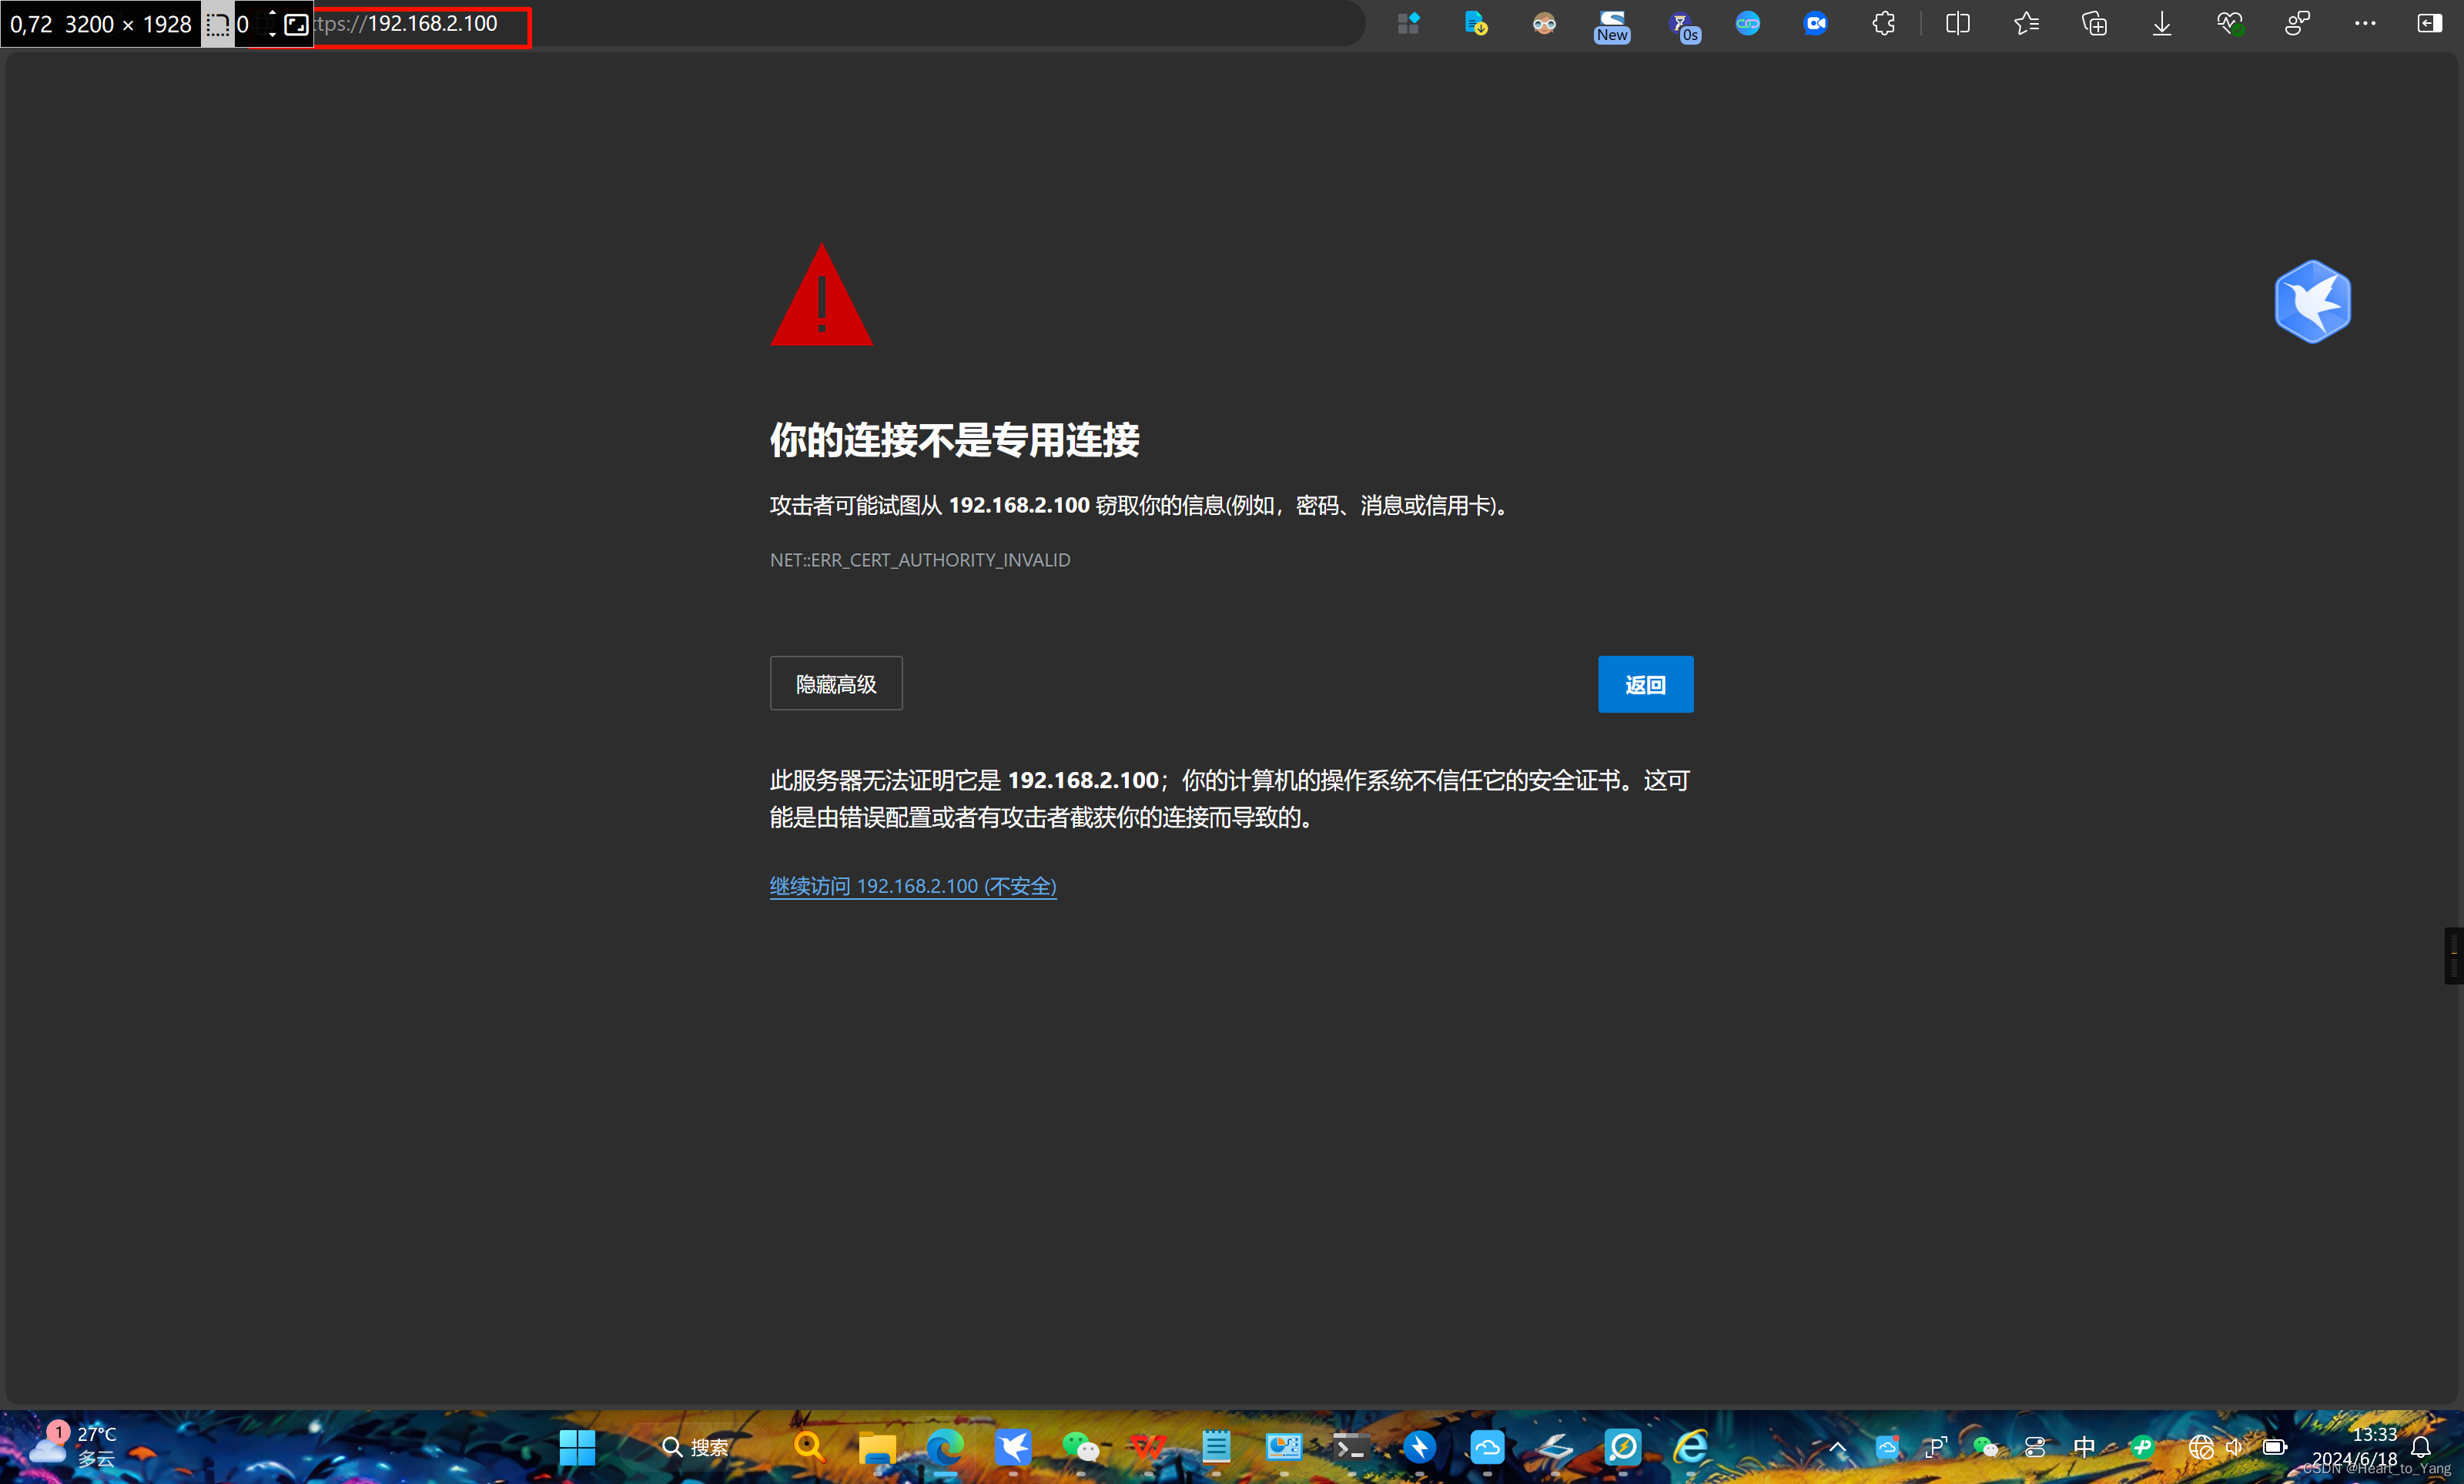Launch Xunlei from the taskbar
Image resolution: width=2464 pixels, height=1484 pixels.
click(1013, 1446)
